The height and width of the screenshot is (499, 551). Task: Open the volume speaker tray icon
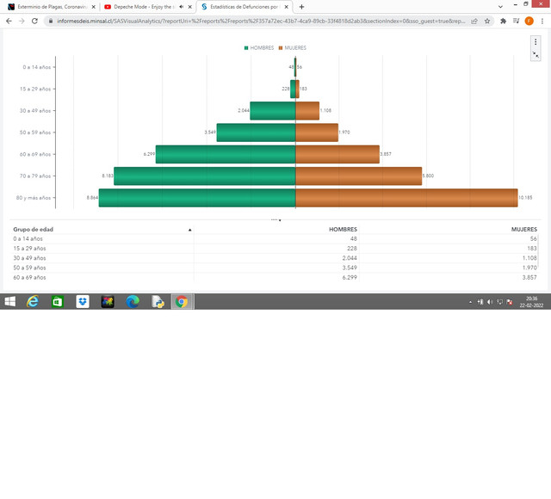coord(490,302)
